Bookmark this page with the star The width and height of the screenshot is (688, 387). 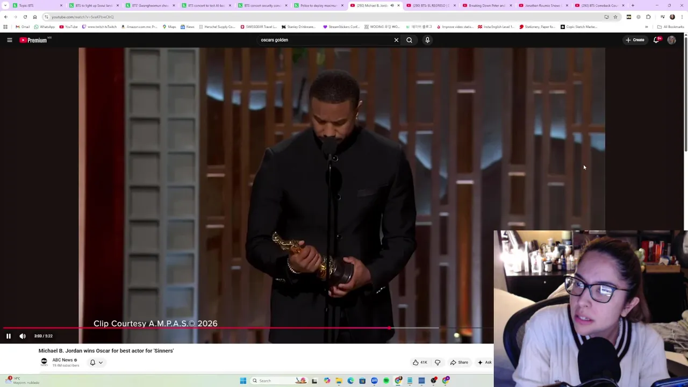click(615, 17)
